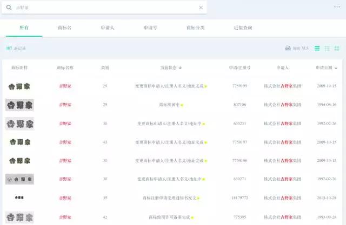Image resolution: width=346 pixels, height=225 pixels.
Task: Open applicant 株式会社吉野家集团 in row 7759199
Action: coord(282,86)
